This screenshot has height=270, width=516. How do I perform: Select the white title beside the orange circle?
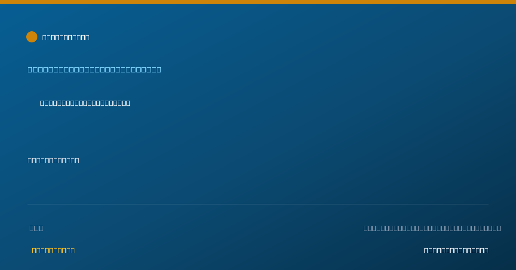(x=66, y=37)
